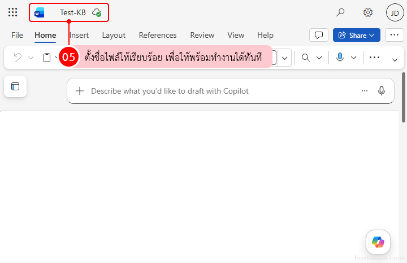Open the app launcher grid
407x263 pixels.
click(x=12, y=12)
